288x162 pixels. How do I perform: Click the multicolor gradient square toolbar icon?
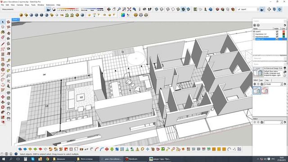click(x=123, y=15)
